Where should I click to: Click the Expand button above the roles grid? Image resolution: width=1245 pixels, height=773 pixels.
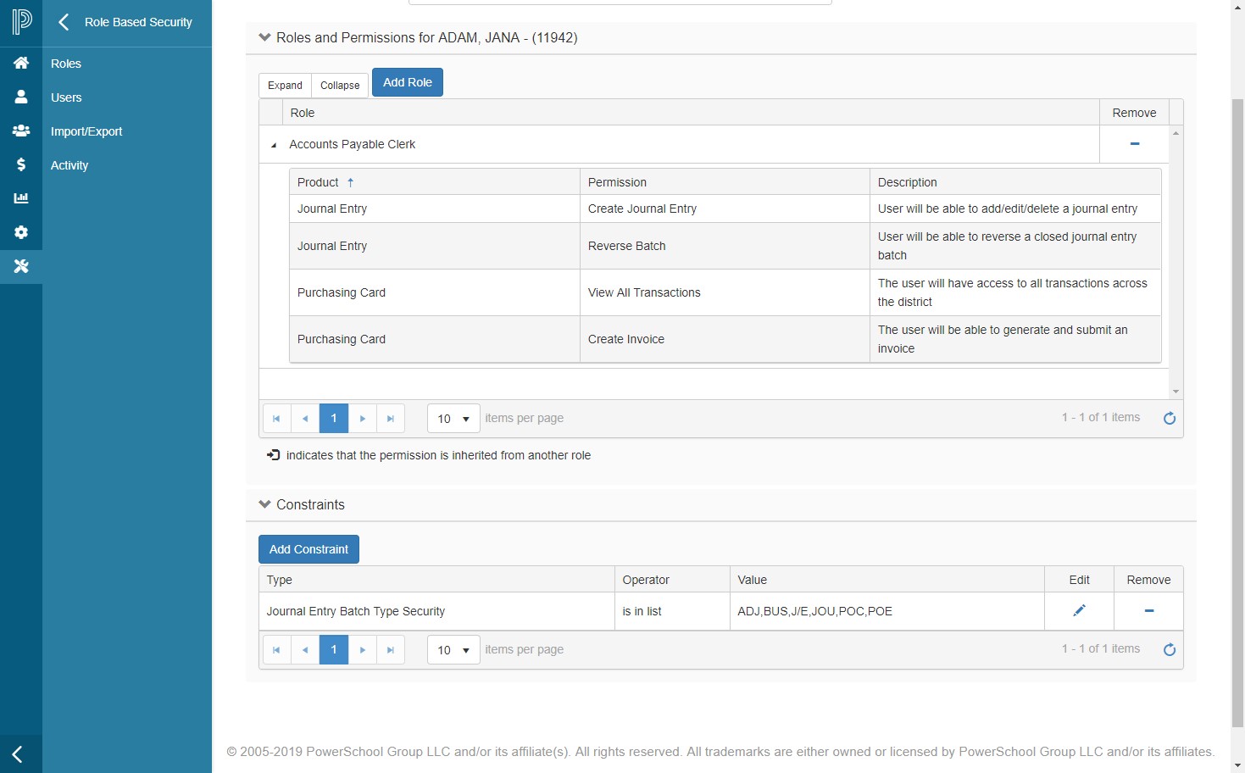click(285, 86)
